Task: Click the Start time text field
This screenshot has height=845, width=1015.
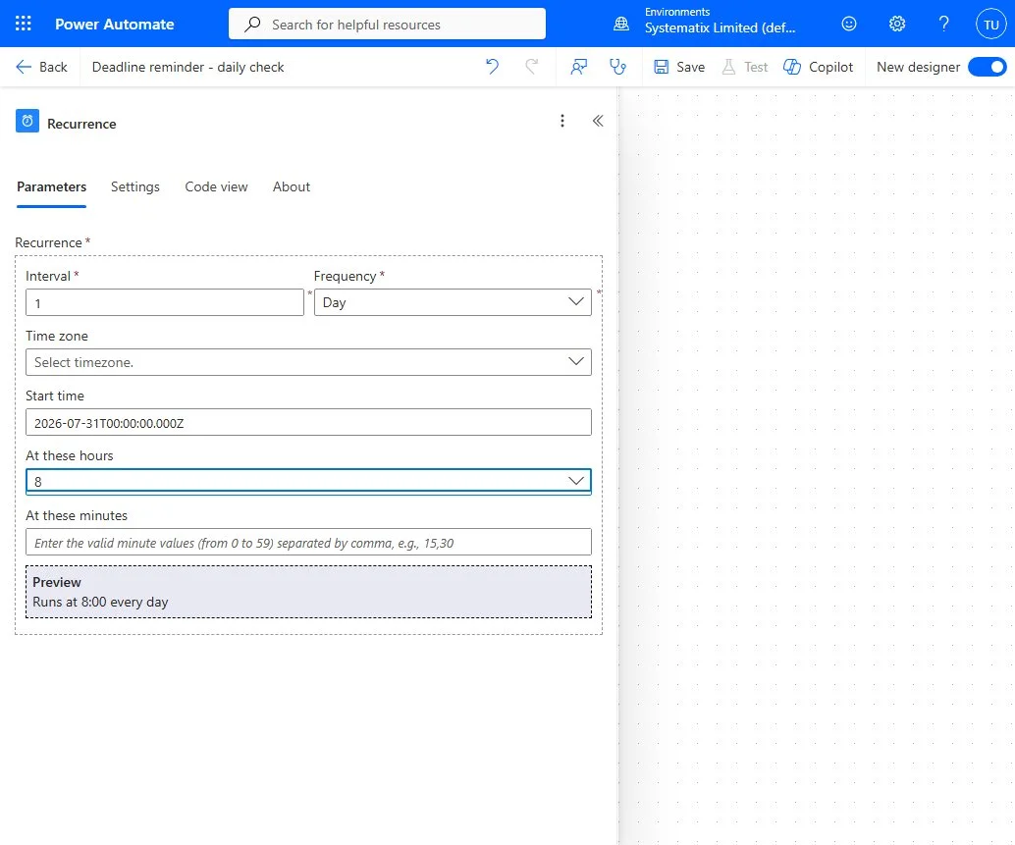Action: tap(308, 422)
